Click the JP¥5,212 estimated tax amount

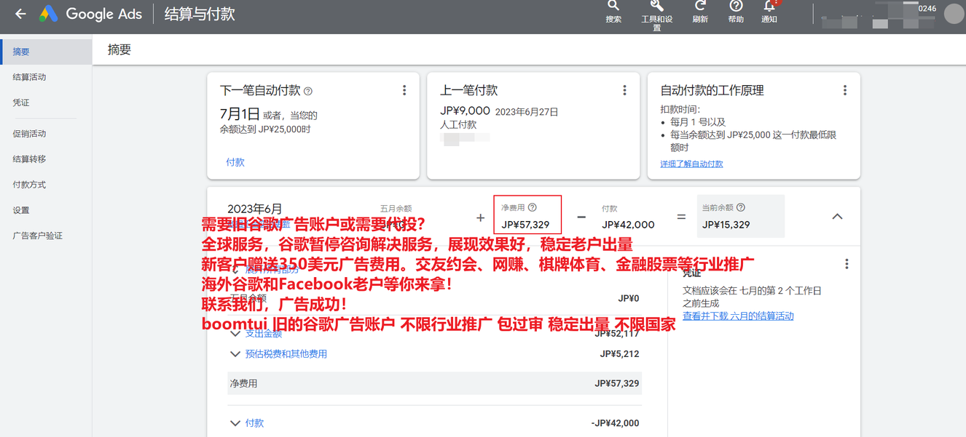pos(619,354)
